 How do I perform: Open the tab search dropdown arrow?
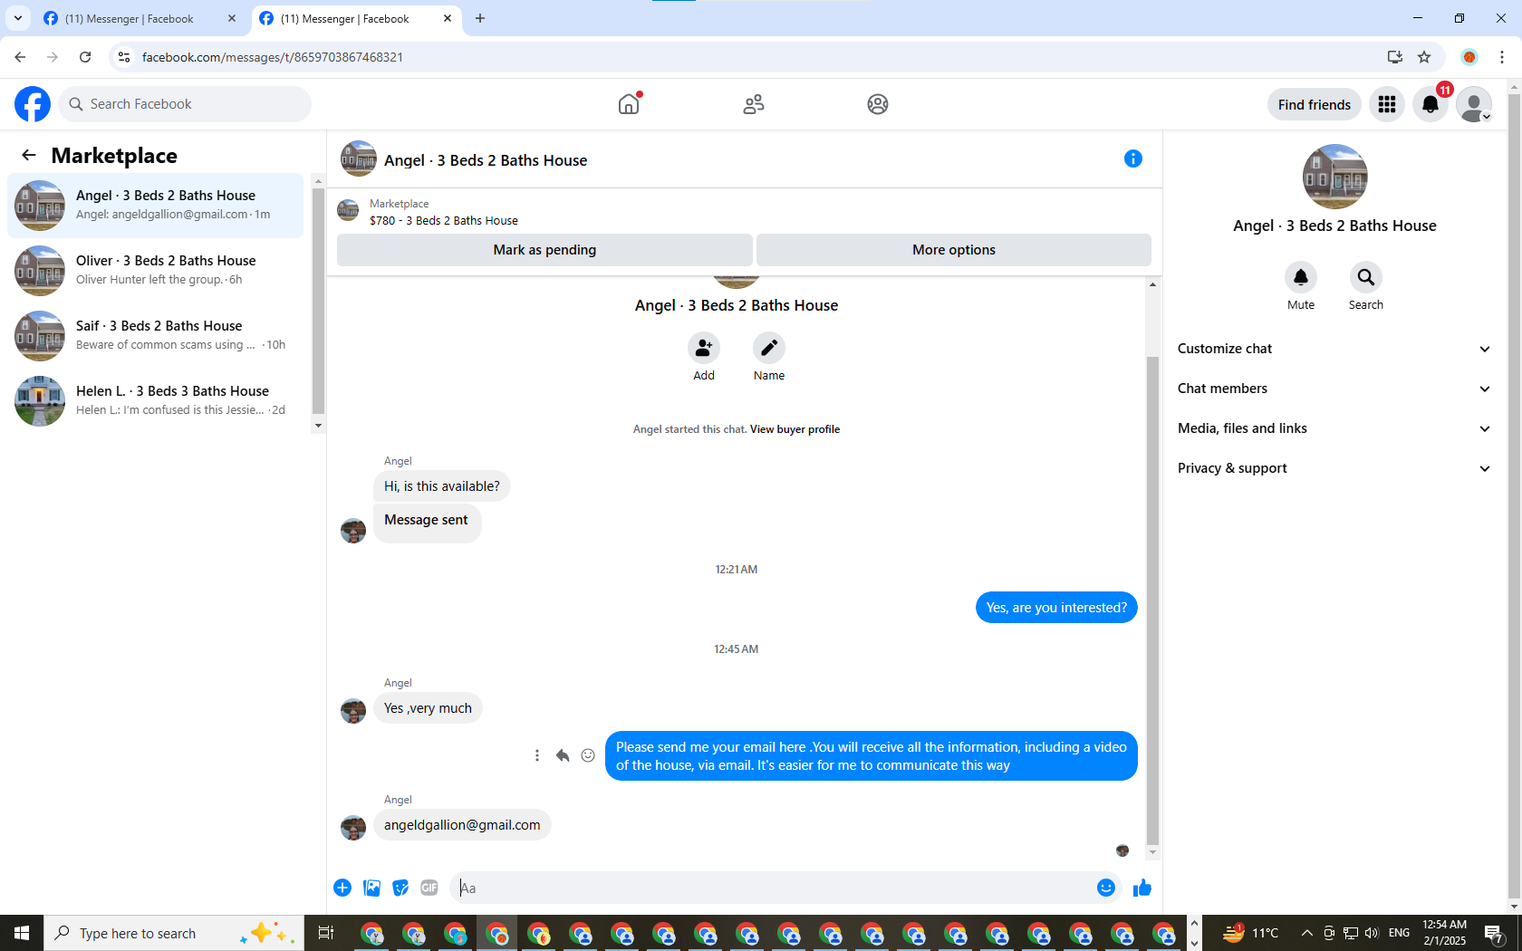point(18,18)
